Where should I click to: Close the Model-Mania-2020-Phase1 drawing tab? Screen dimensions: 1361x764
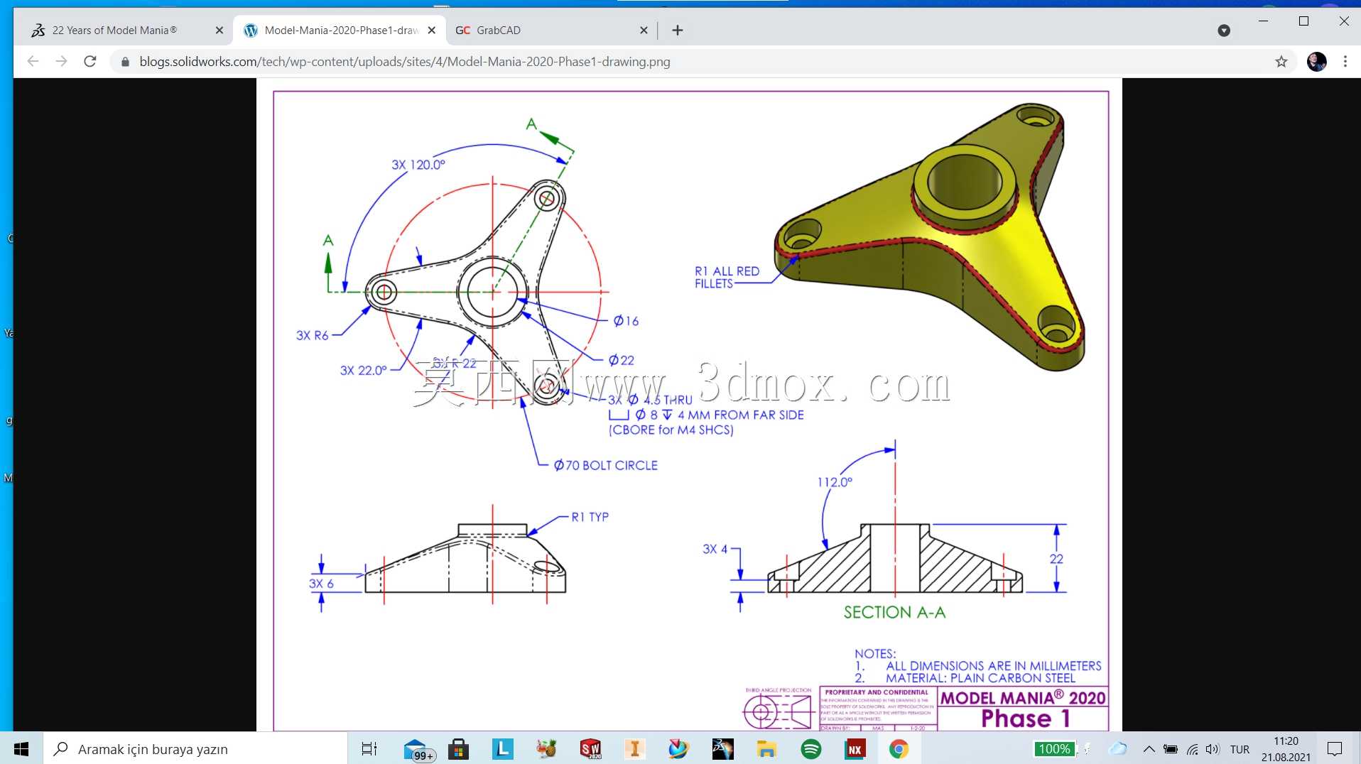431,31
